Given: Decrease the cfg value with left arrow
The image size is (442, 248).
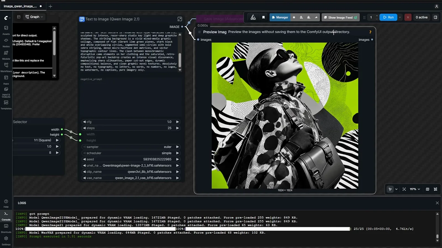Looking at the screenshot, I should point(84,122).
